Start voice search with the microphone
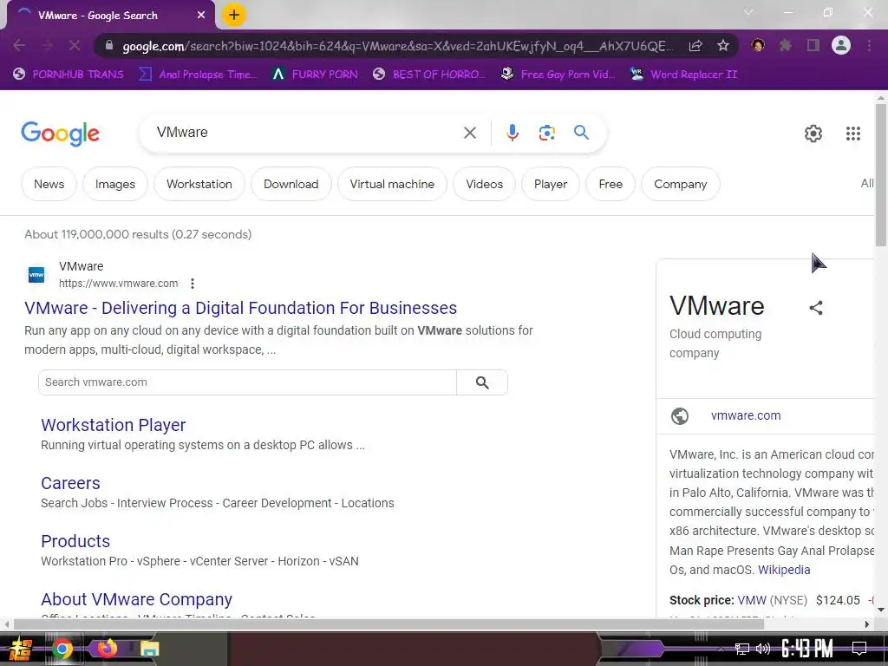 pos(512,133)
